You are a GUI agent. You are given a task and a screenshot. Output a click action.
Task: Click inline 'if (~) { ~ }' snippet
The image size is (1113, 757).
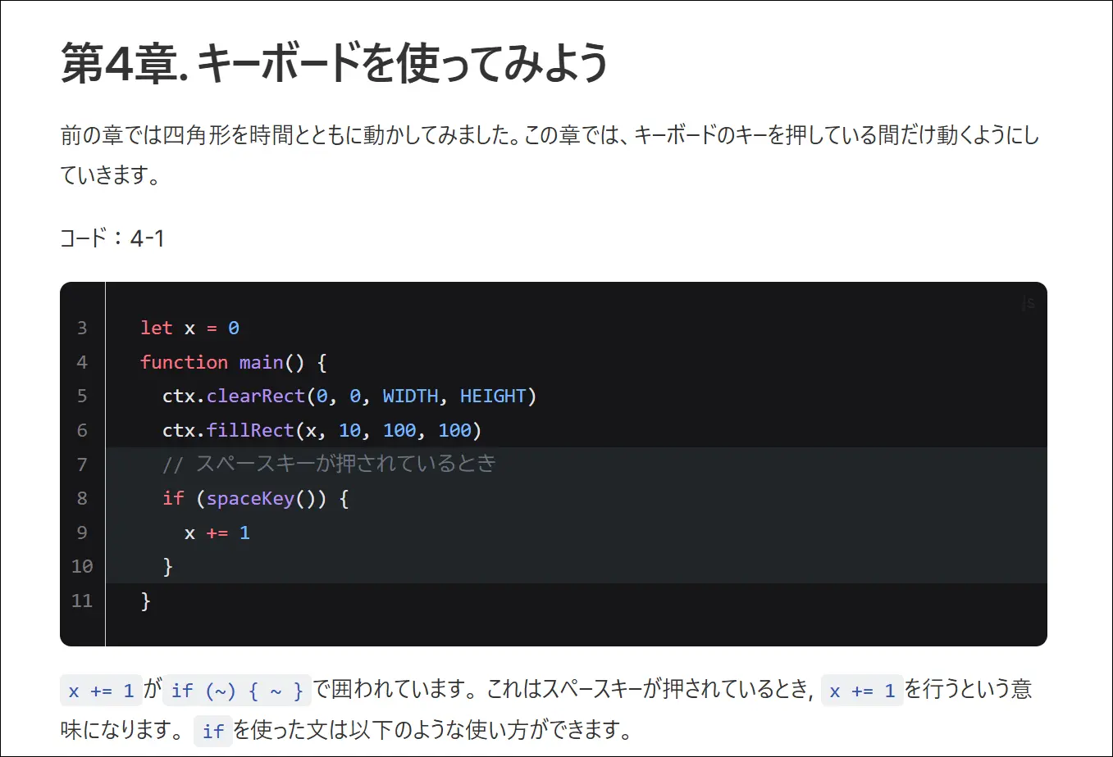(237, 691)
